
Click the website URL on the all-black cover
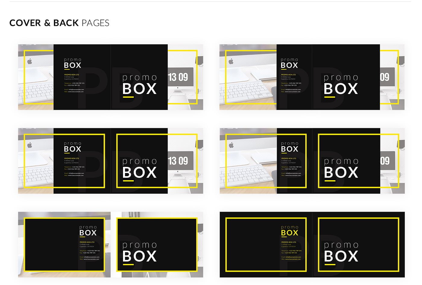(x=293, y=259)
